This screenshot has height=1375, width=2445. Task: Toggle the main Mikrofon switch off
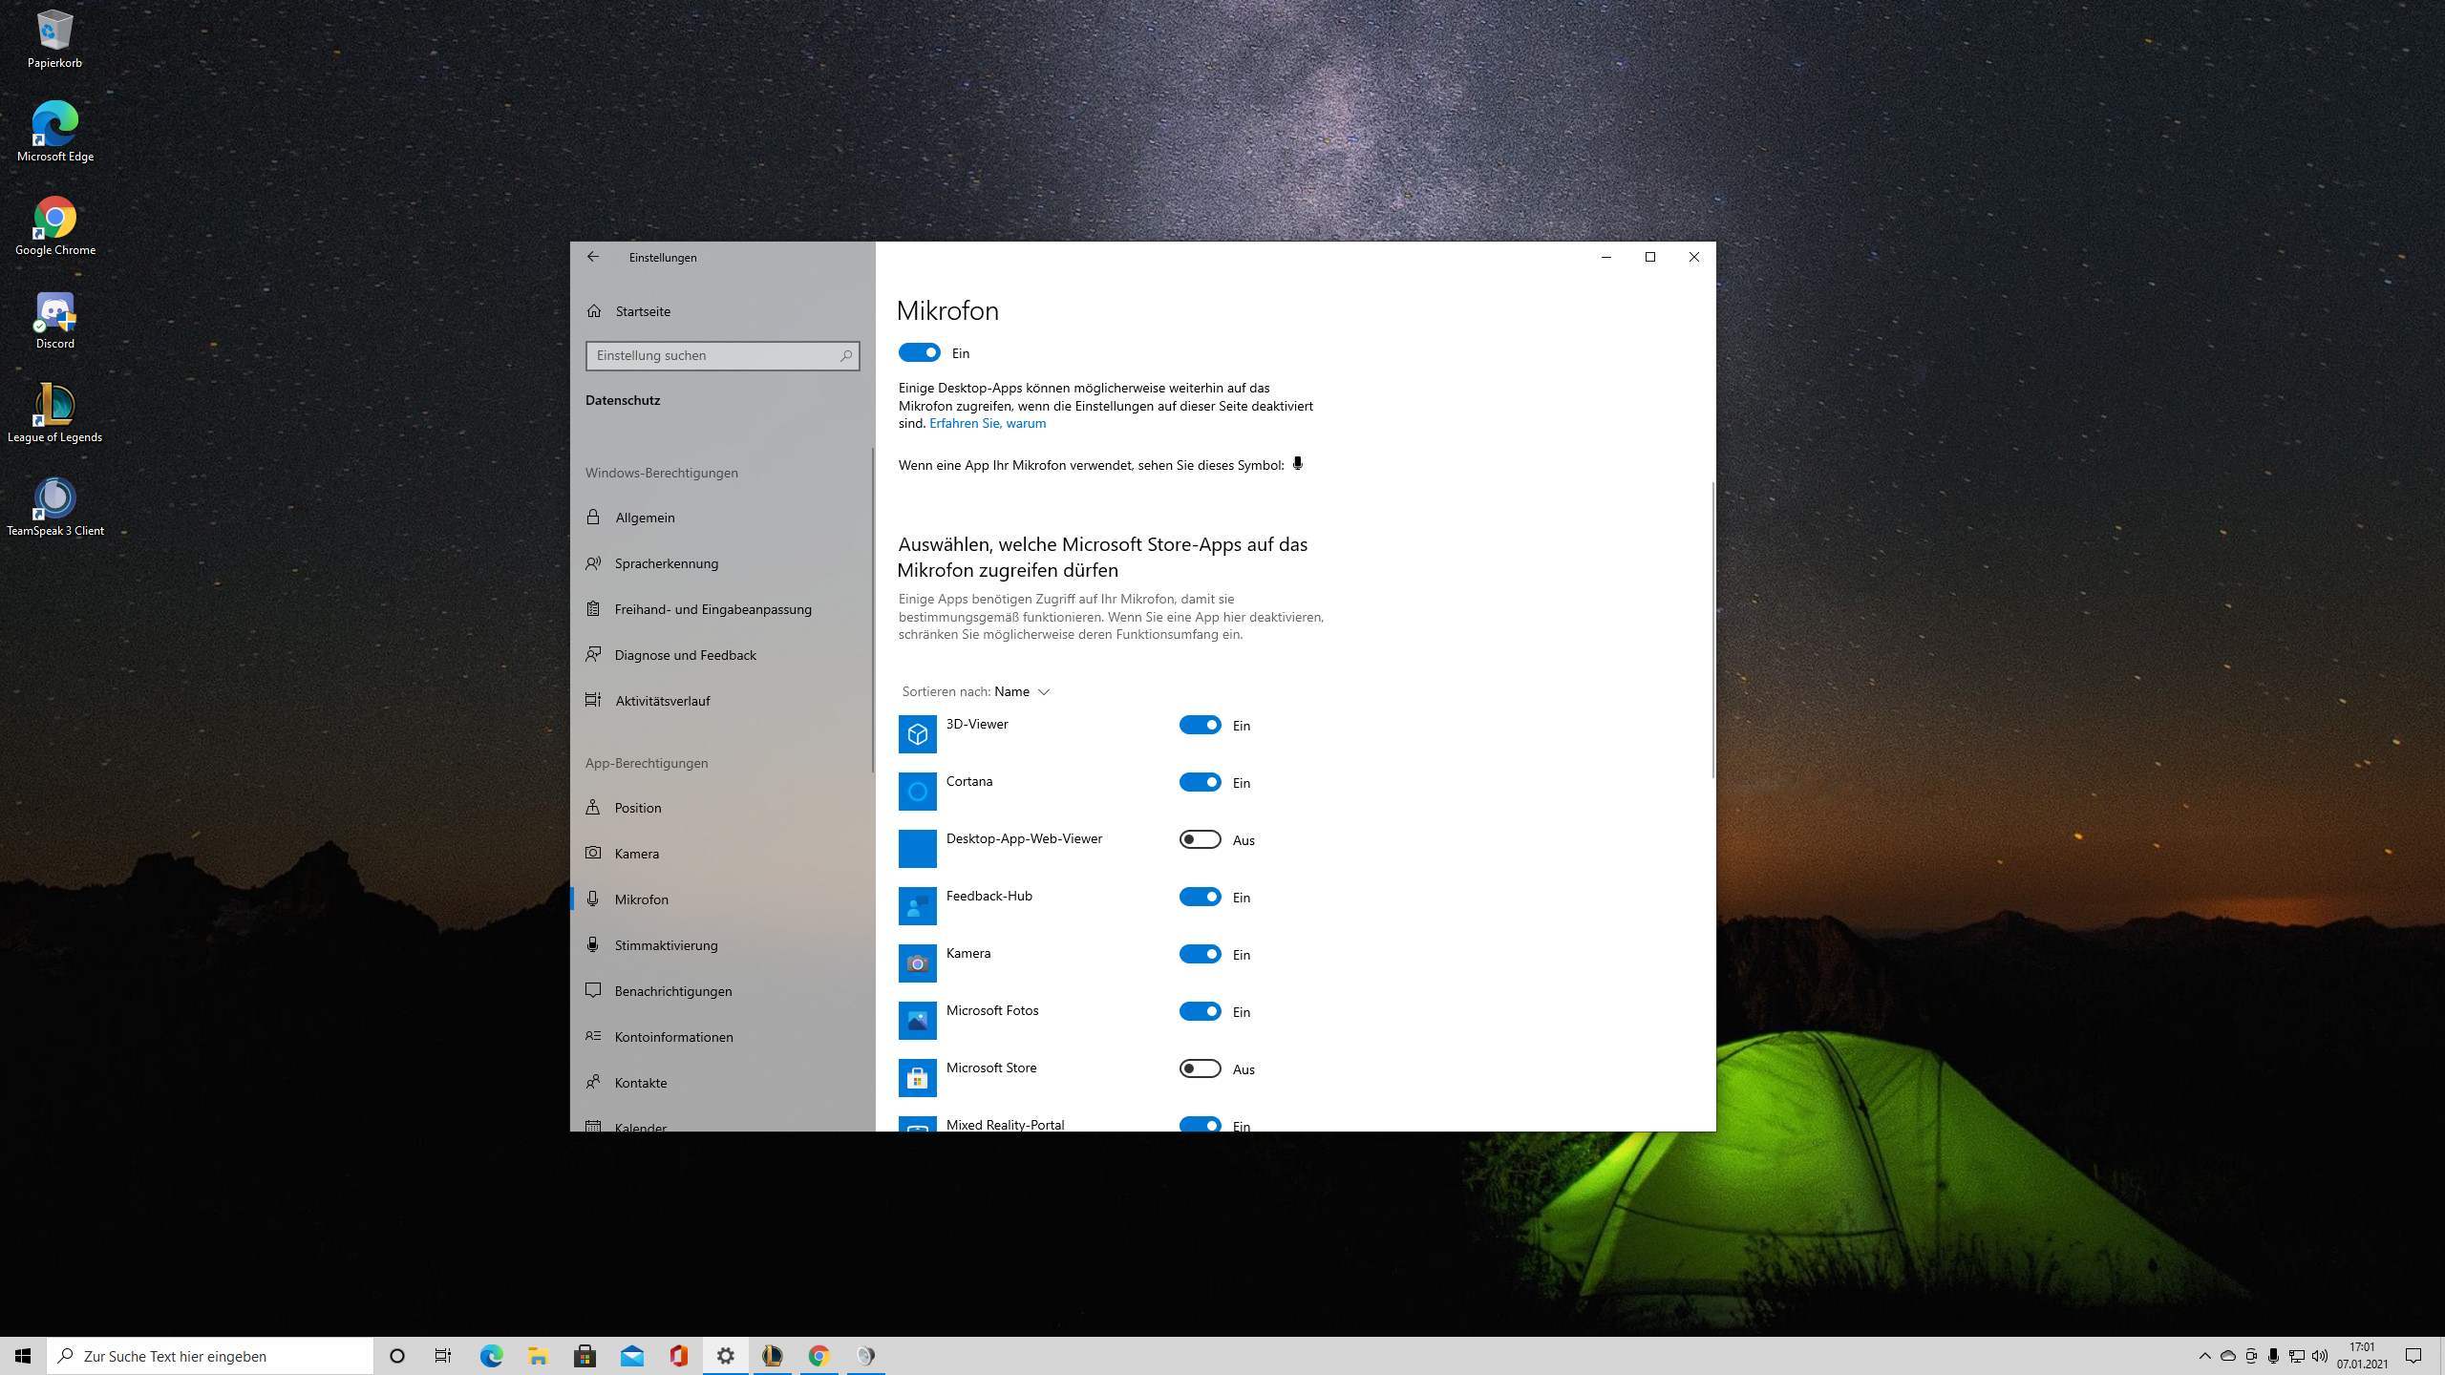918,352
